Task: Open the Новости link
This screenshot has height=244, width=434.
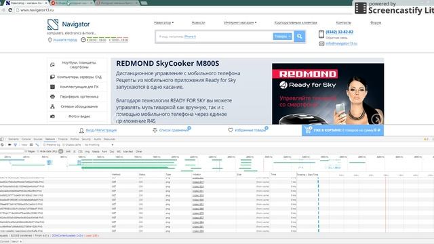Action: (x=199, y=22)
